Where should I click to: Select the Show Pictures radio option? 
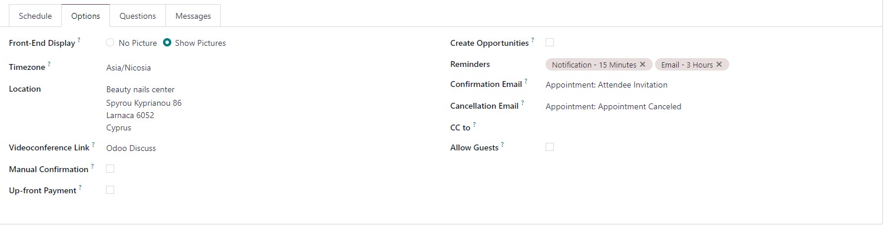pyautogui.click(x=167, y=43)
